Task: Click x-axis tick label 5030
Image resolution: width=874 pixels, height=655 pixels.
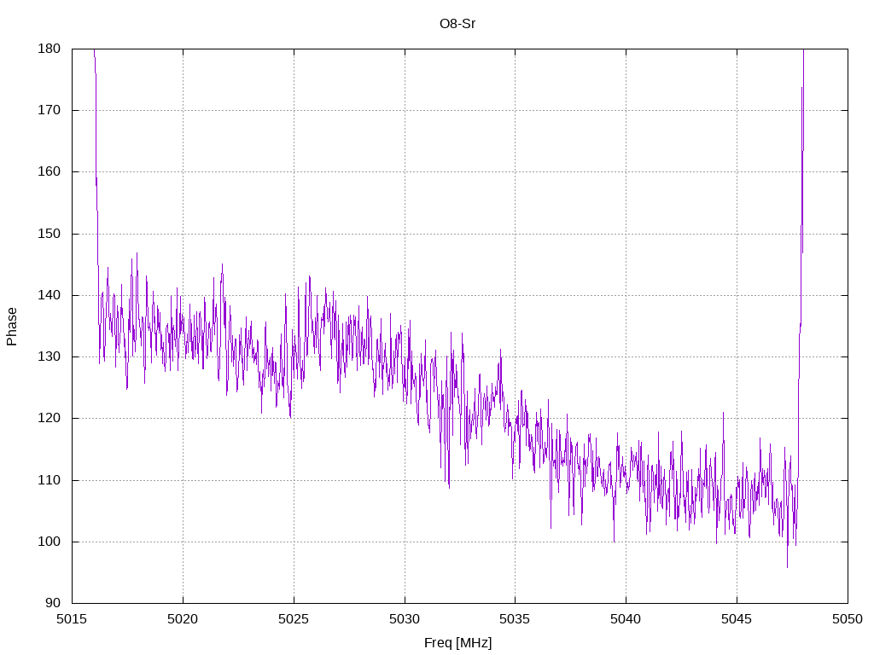Action: [405, 619]
